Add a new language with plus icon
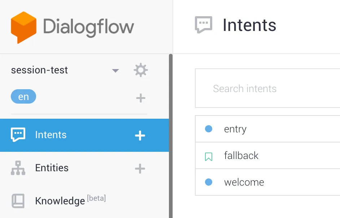Screen dimensions: 340x218 click(141, 98)
